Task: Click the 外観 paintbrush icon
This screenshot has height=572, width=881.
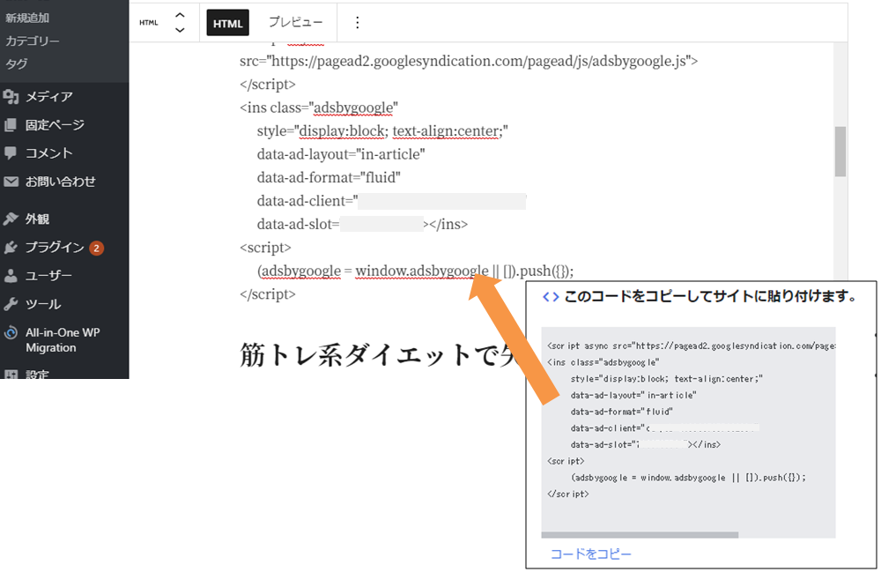Action: coord(11,219)
